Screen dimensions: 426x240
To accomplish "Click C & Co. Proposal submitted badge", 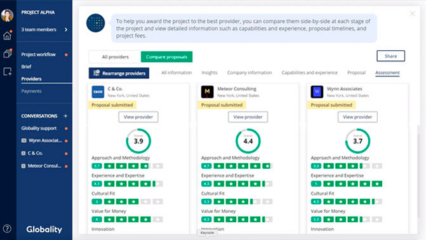I will point(112,105).
